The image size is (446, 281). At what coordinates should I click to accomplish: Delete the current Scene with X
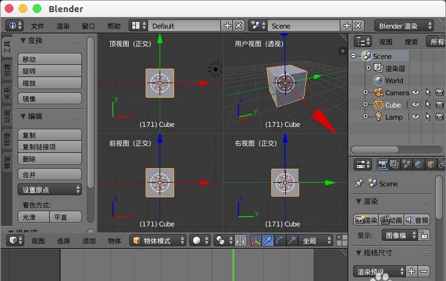click(x=358, y=26)
